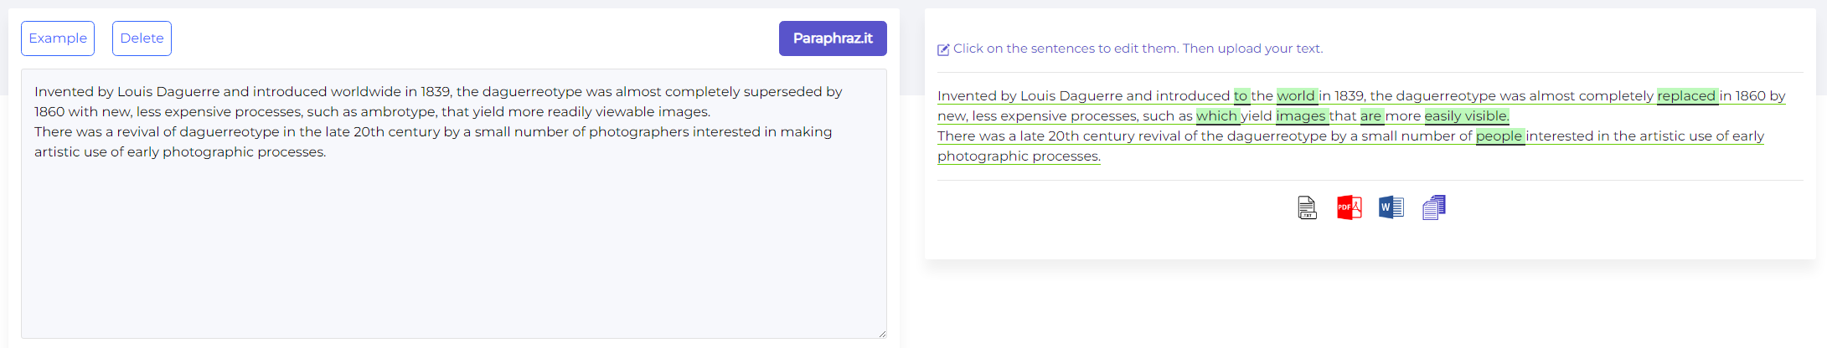The width and height of the screenshot is (1827, 348).
Task: Click the edit pencil icon beside instructions
Action: coord(943,49)
